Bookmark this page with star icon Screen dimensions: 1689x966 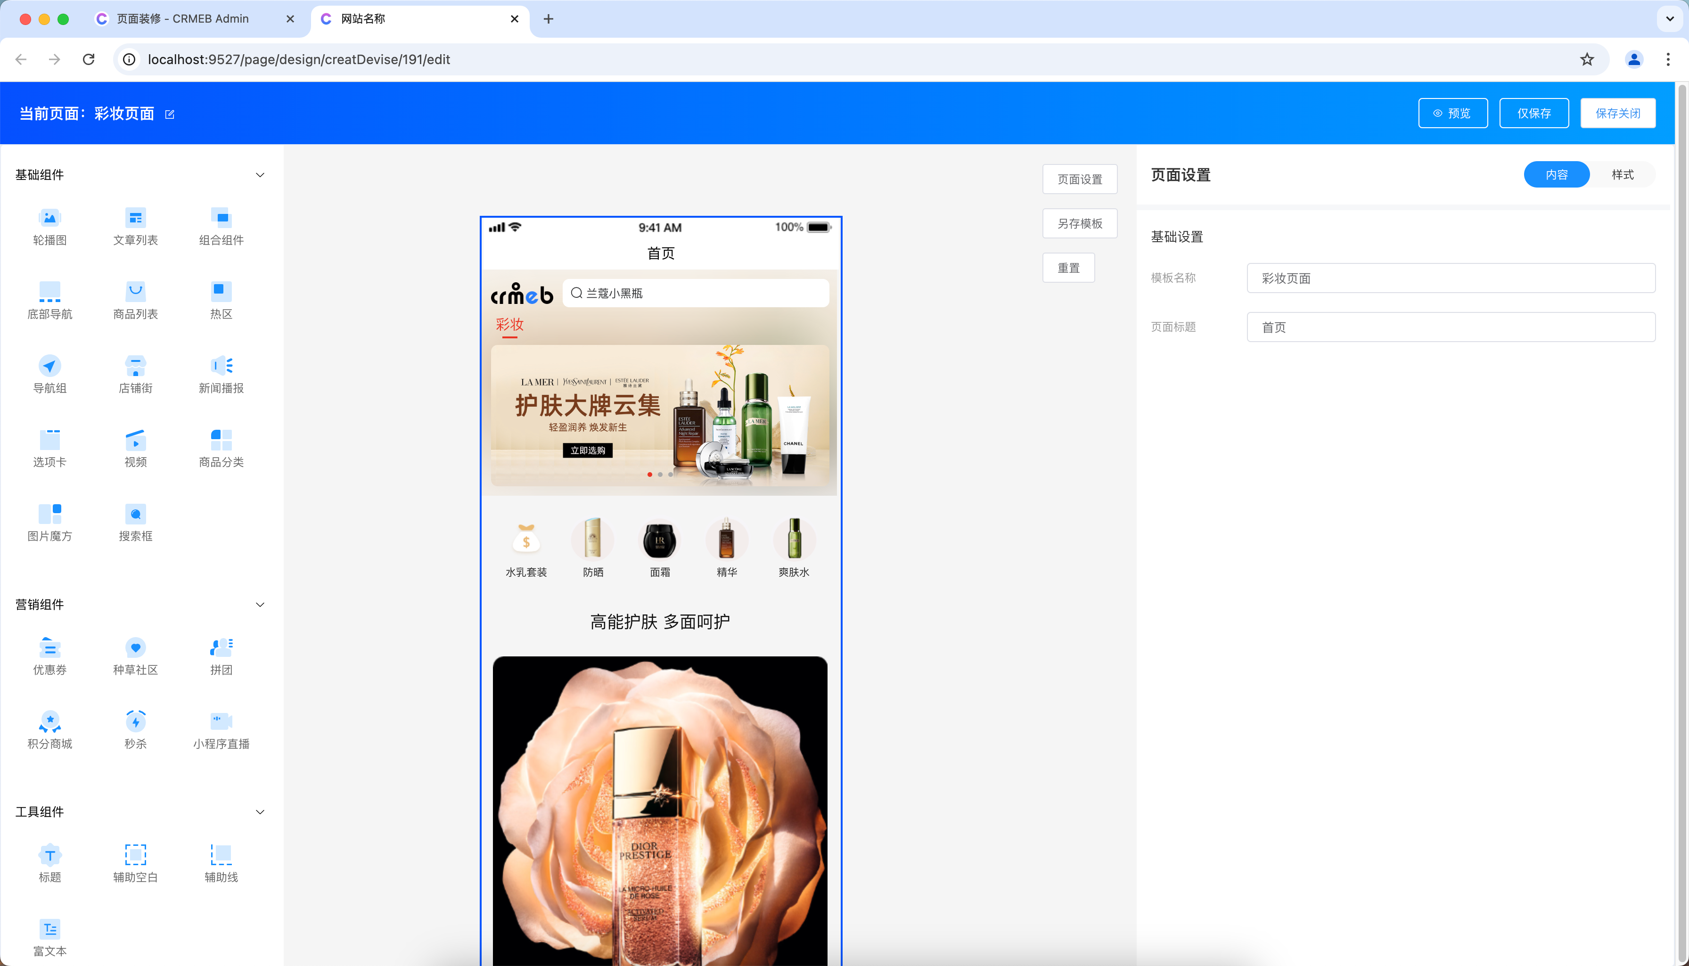pyautogui.click(x=1587, y=60)
